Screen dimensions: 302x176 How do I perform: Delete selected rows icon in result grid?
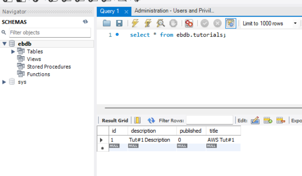[280, 120]
